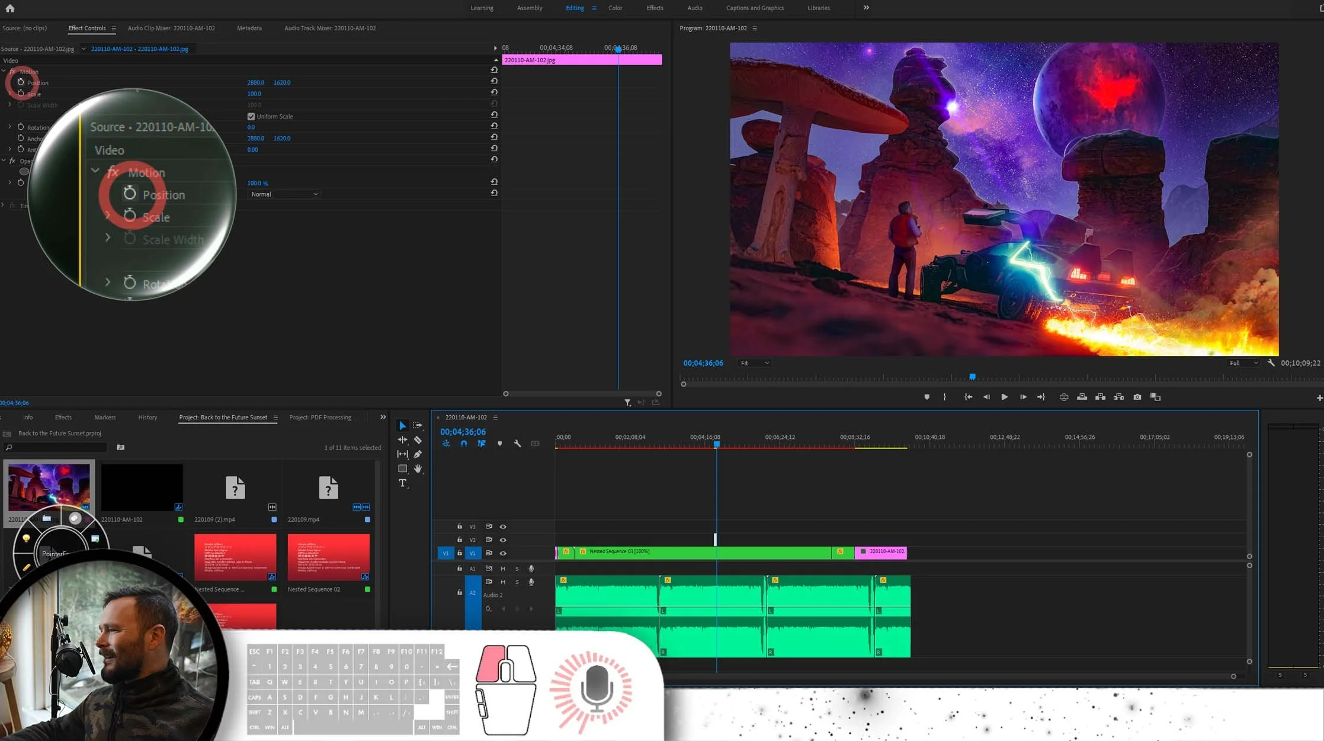The width and height of the screenshot is (1324, 741).
Task: Switch to the Color workspace
Action: coord(615,8)
